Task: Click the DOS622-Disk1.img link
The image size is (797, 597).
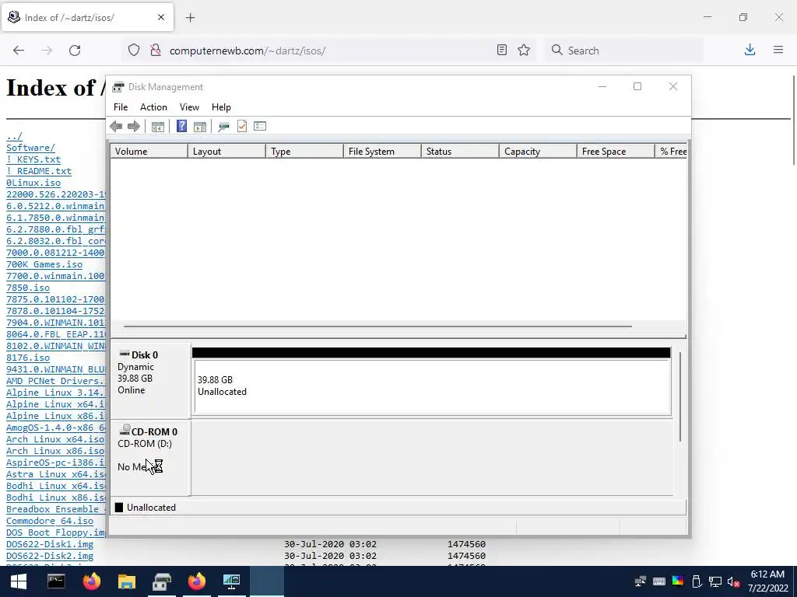Action: (x=50, y=544)
